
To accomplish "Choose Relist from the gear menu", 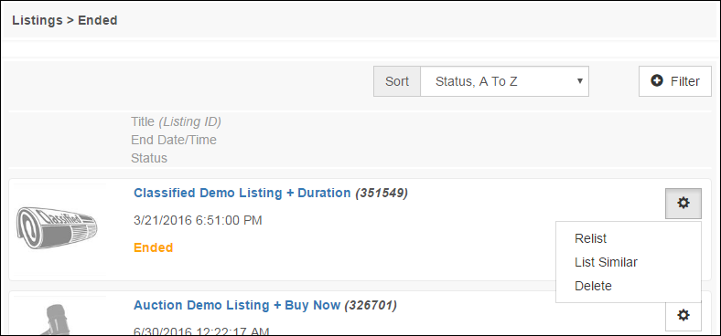I will 590,238.
